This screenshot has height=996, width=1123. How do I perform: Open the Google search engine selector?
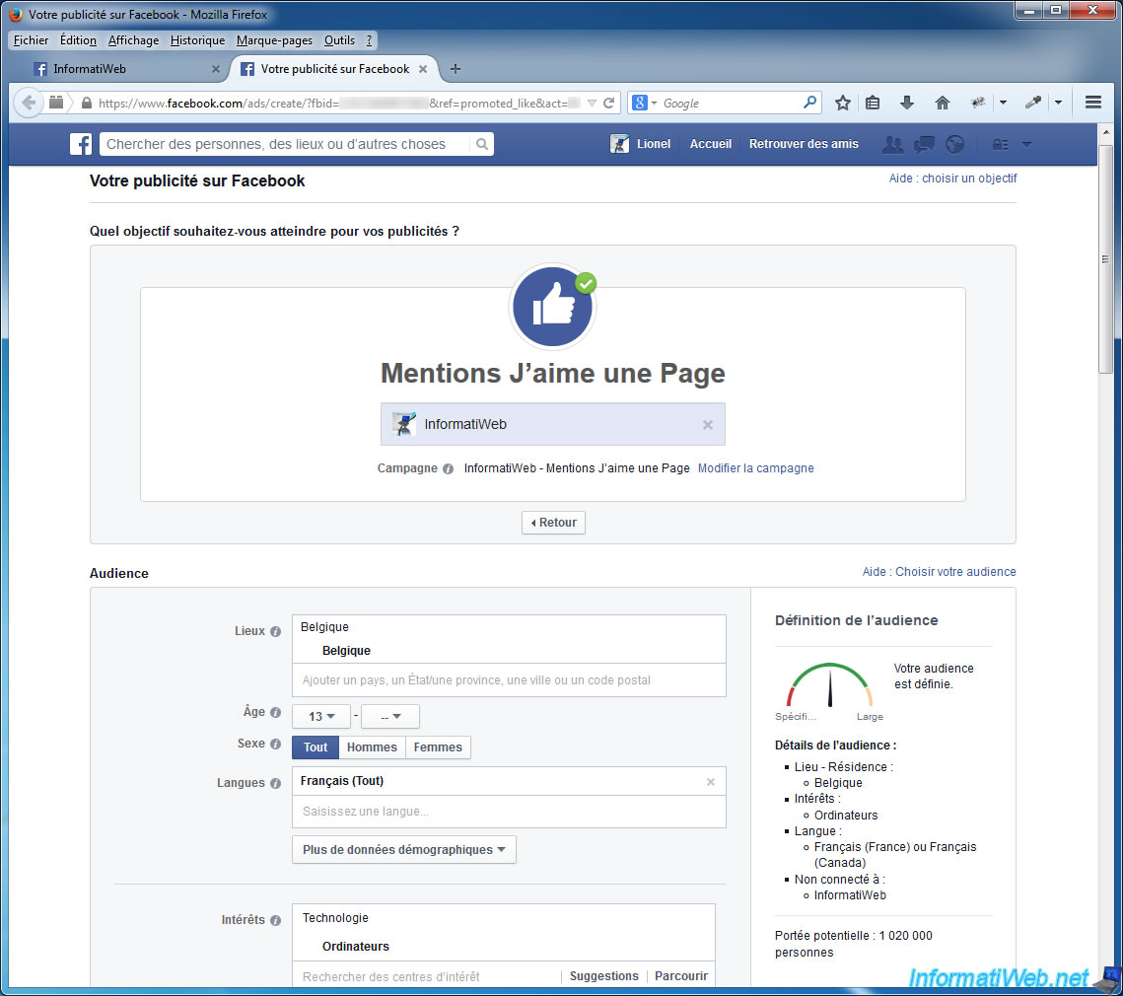pos(644,104)
